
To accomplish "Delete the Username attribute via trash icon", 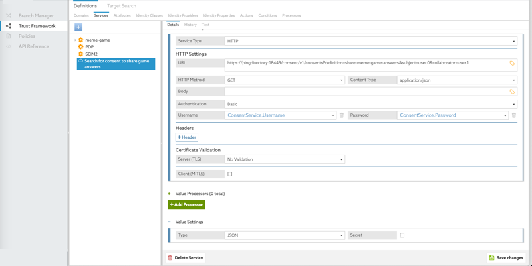I will click(x=342, y=115).
